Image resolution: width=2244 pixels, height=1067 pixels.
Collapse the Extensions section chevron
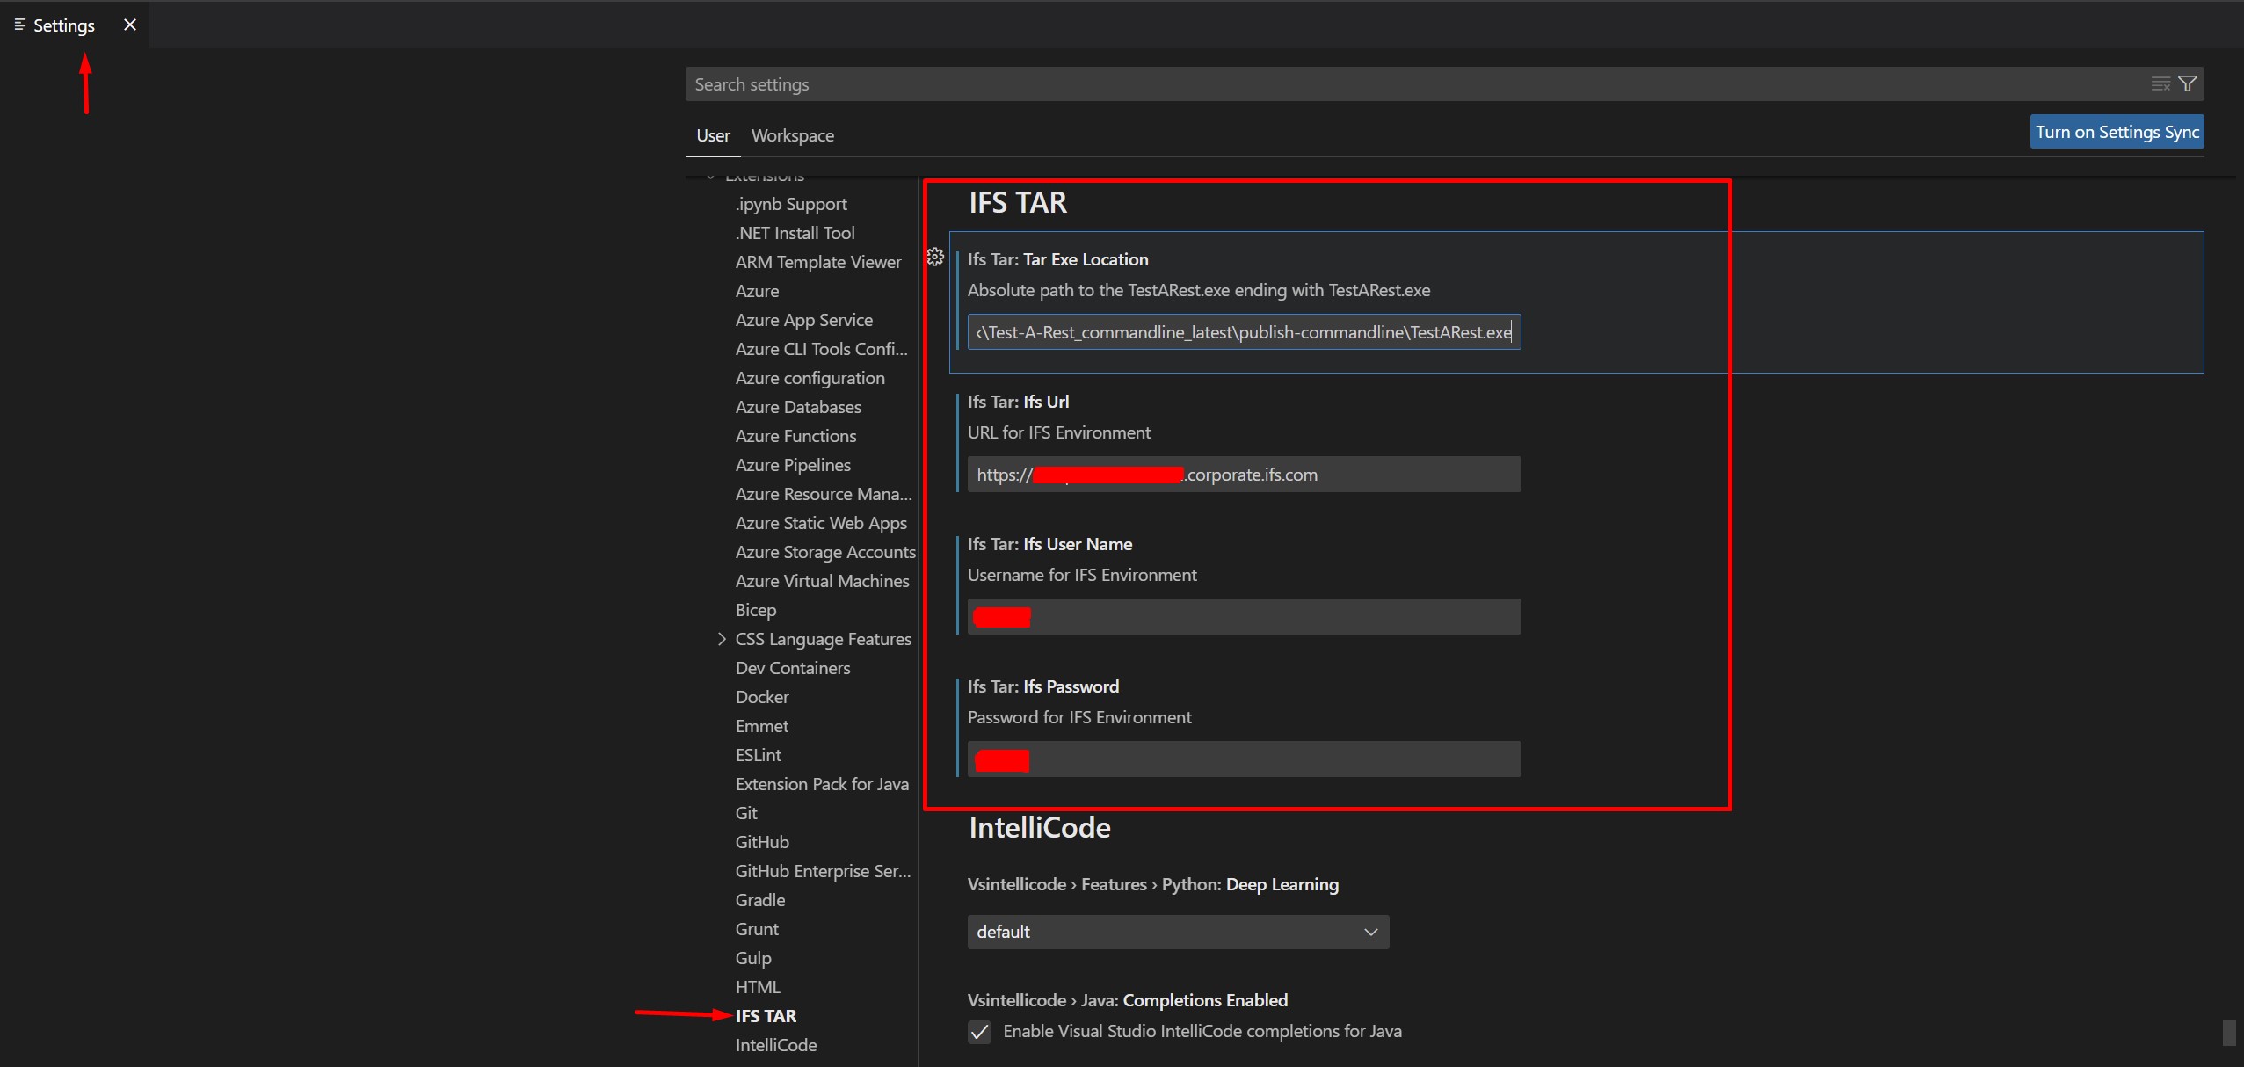tap(710, 176)
